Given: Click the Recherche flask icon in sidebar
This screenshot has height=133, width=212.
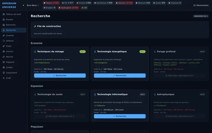Looking at the screenshot, I should click(4, 30).
